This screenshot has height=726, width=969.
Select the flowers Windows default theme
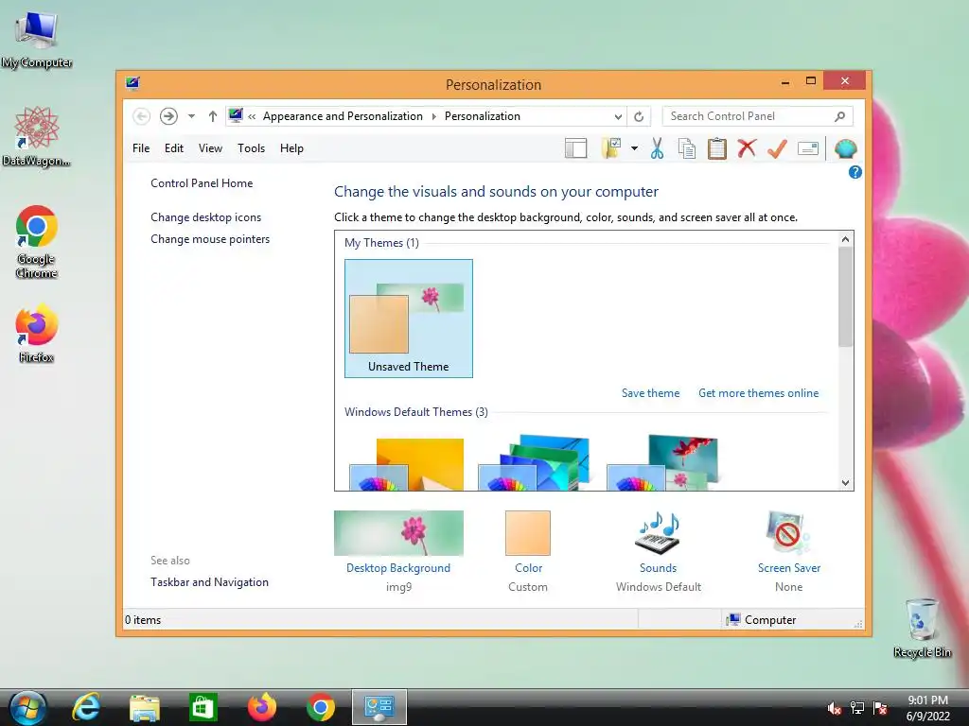662,463
